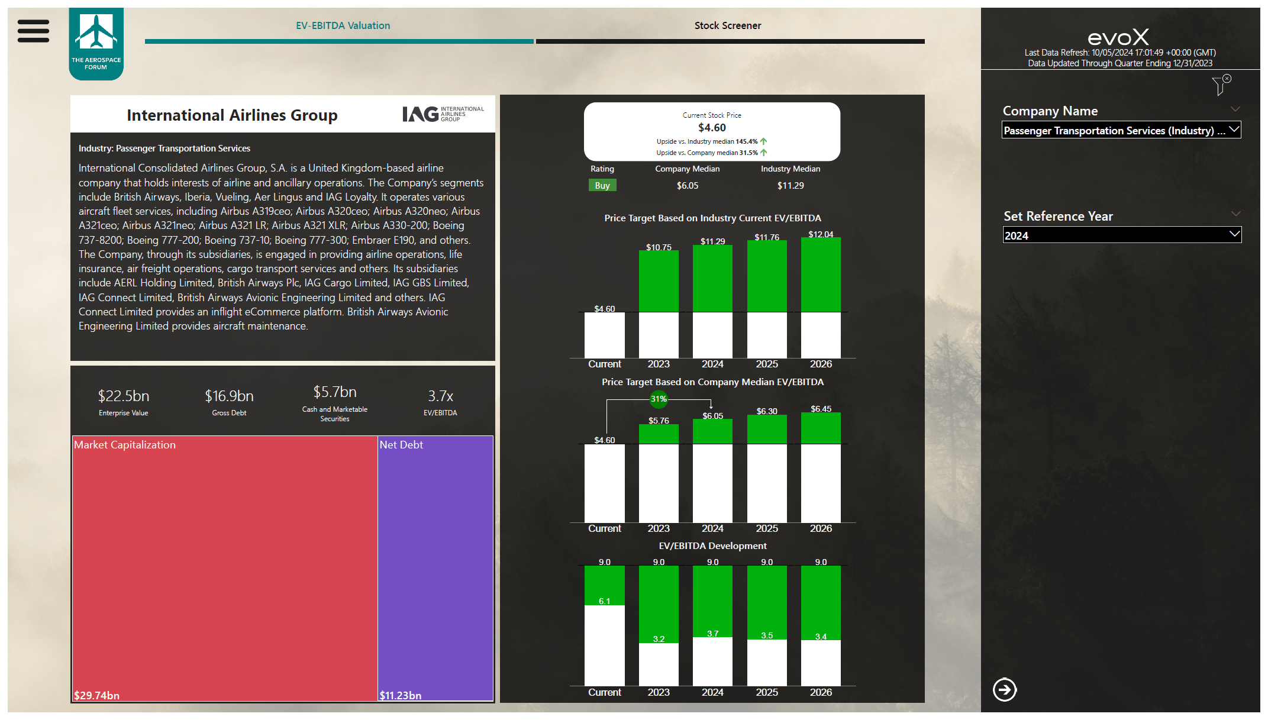
Task: Click the $22.5bn Enterprise Value figure
Action: [123, 396]
